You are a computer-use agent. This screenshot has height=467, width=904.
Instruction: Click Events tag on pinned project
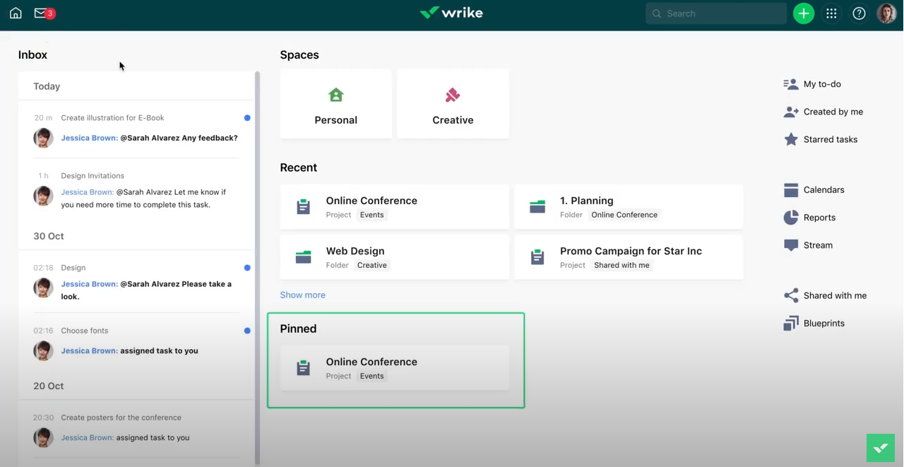click(372, 376)
